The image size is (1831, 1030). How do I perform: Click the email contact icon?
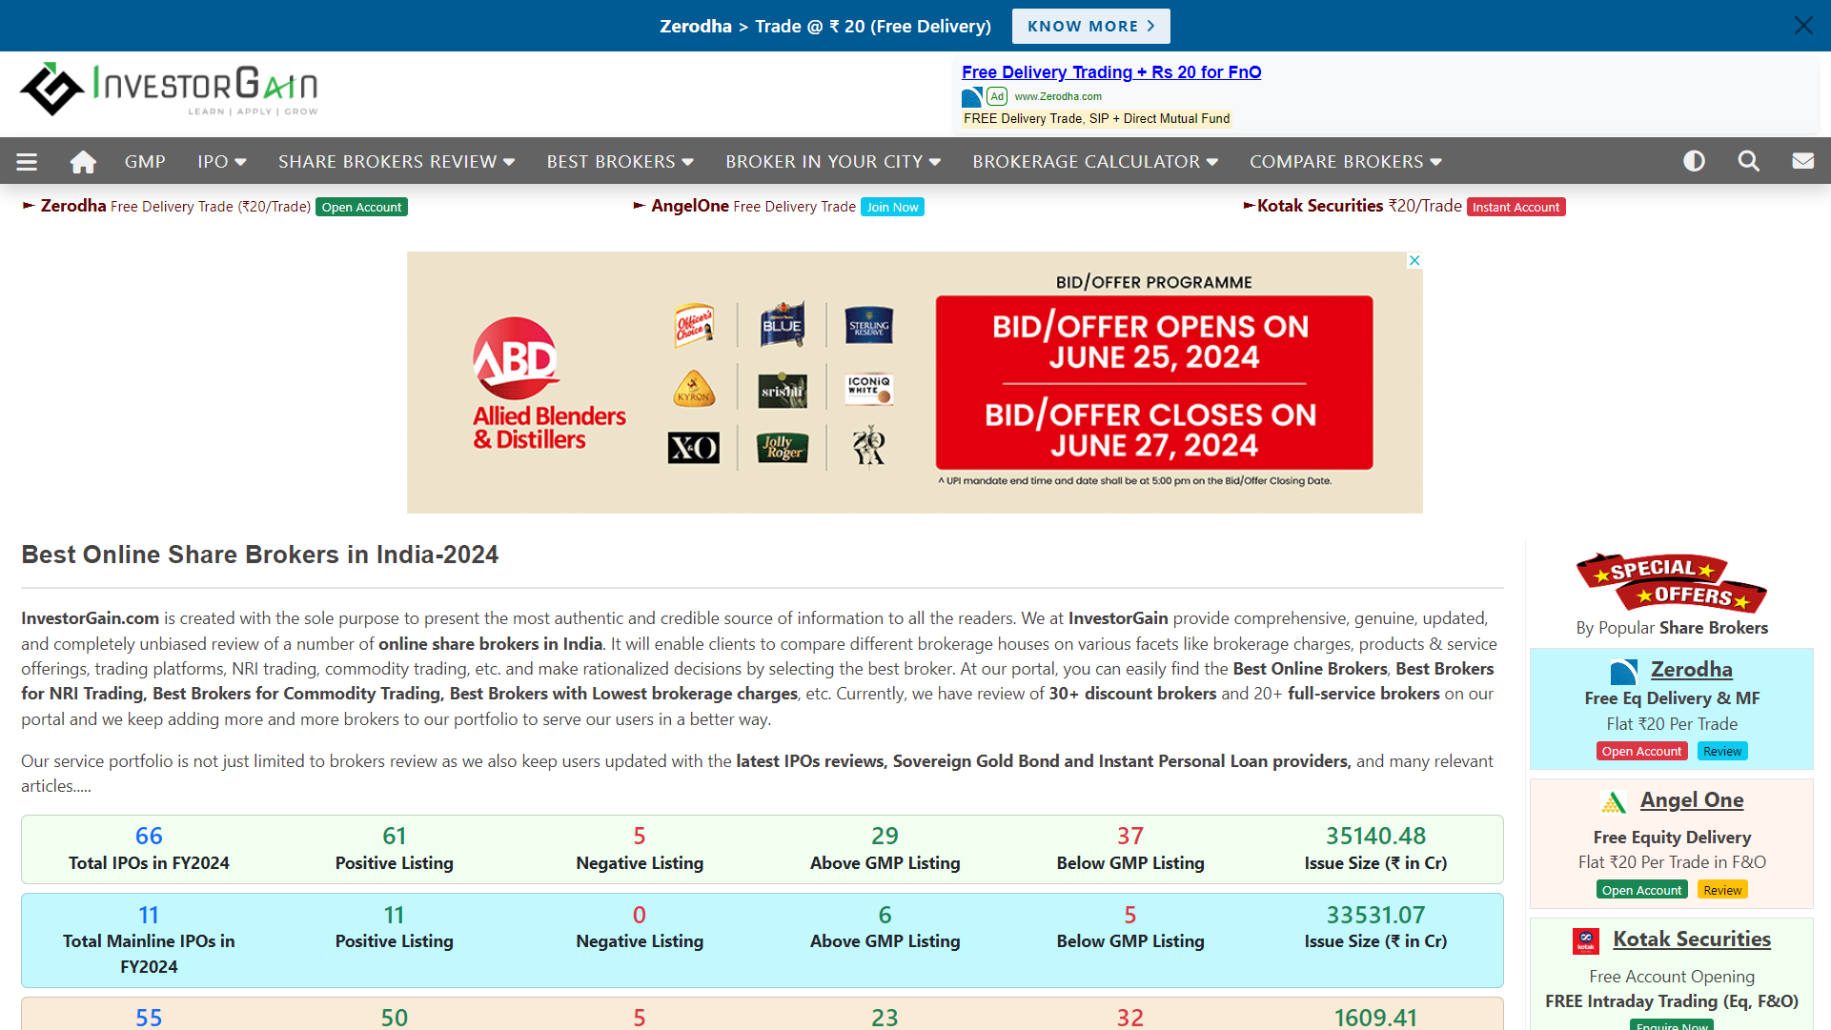[x=1803, y=160]
